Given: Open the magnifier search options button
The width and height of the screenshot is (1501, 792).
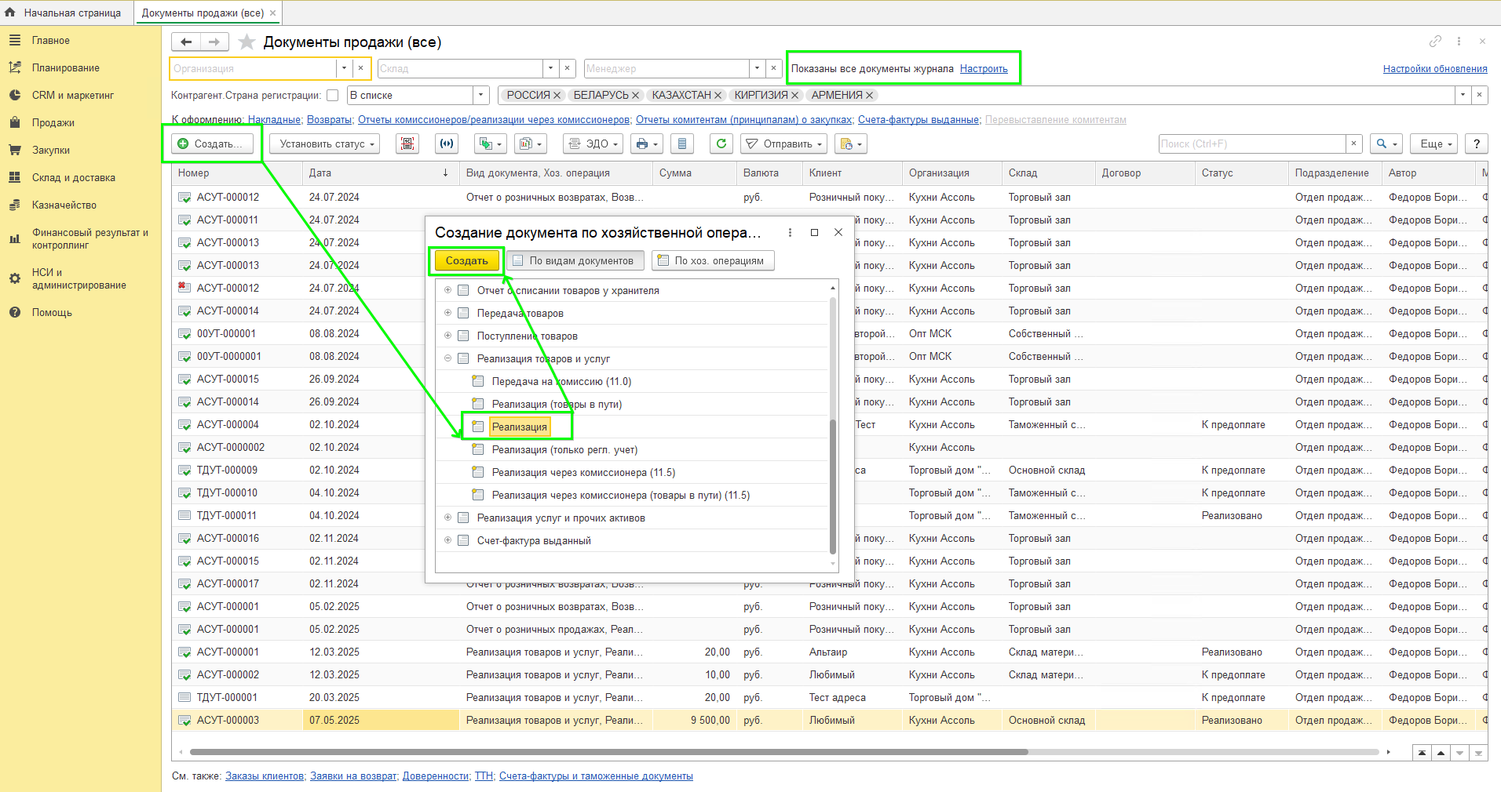Looking at the screenshot, I should (1386, 144).
